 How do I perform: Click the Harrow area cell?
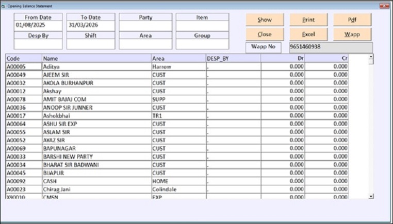coord(178,66)
